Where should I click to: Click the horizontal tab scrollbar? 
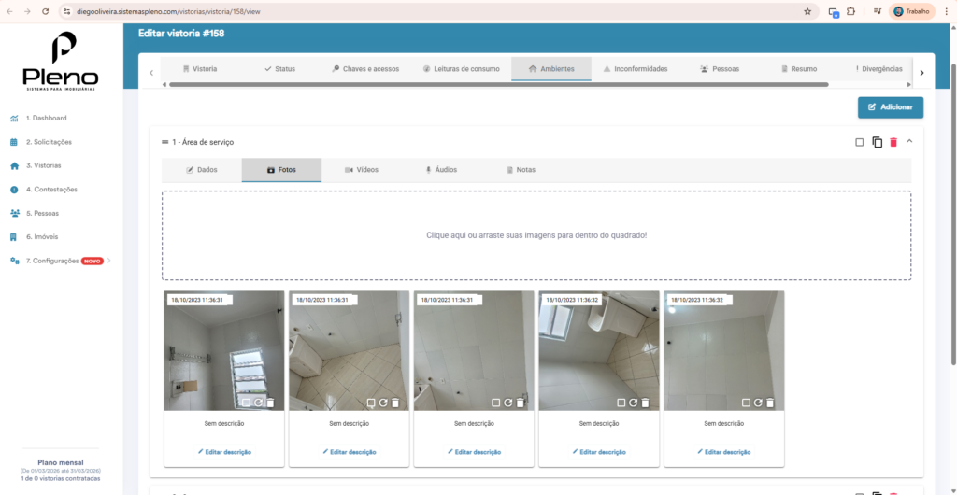(498, 84)
